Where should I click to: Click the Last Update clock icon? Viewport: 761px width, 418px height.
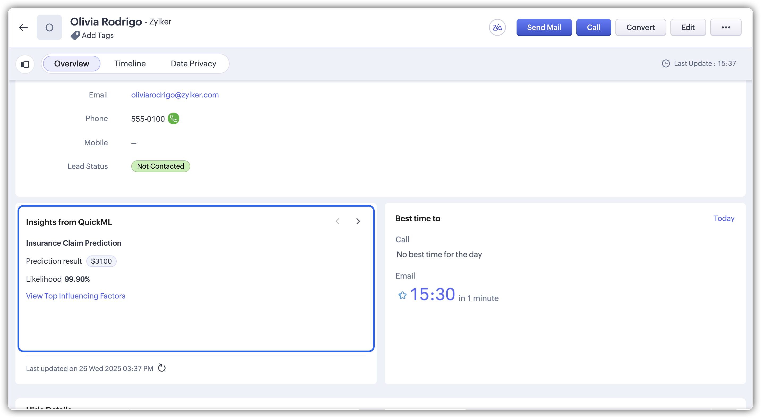pos(666,63)
